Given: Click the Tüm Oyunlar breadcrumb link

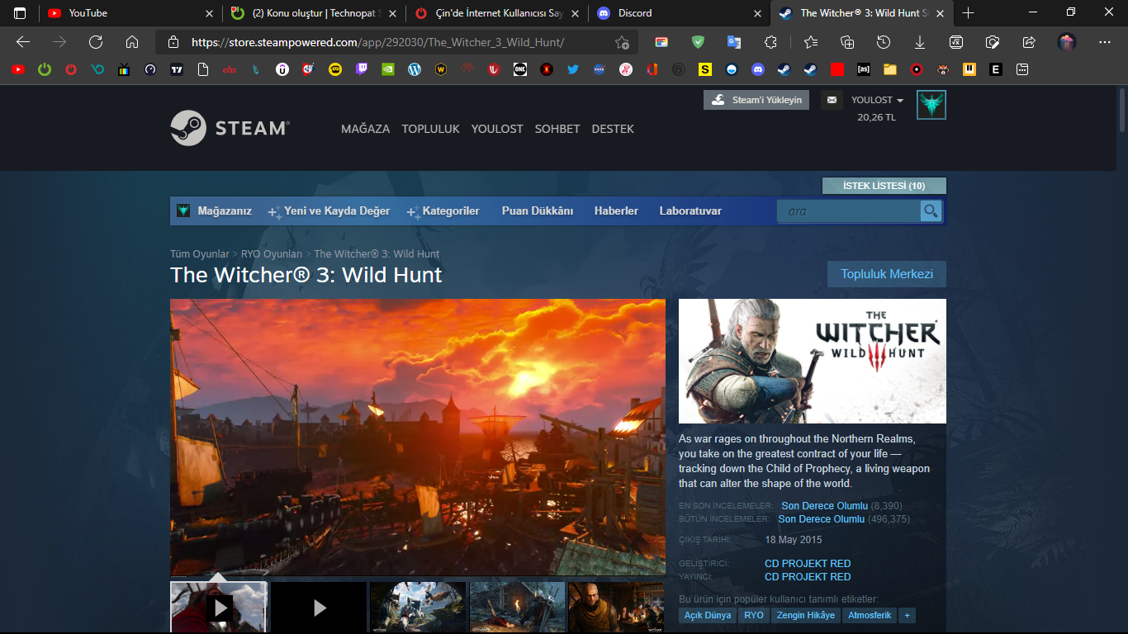Looking at the screenshot, I should click(200, 254).
